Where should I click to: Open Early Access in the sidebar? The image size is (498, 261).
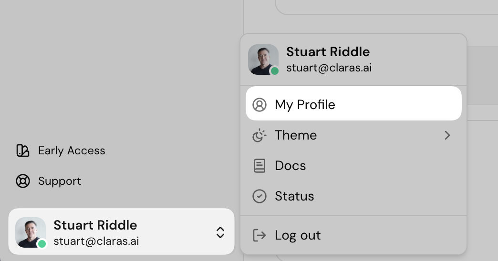[x=61, y=151]
